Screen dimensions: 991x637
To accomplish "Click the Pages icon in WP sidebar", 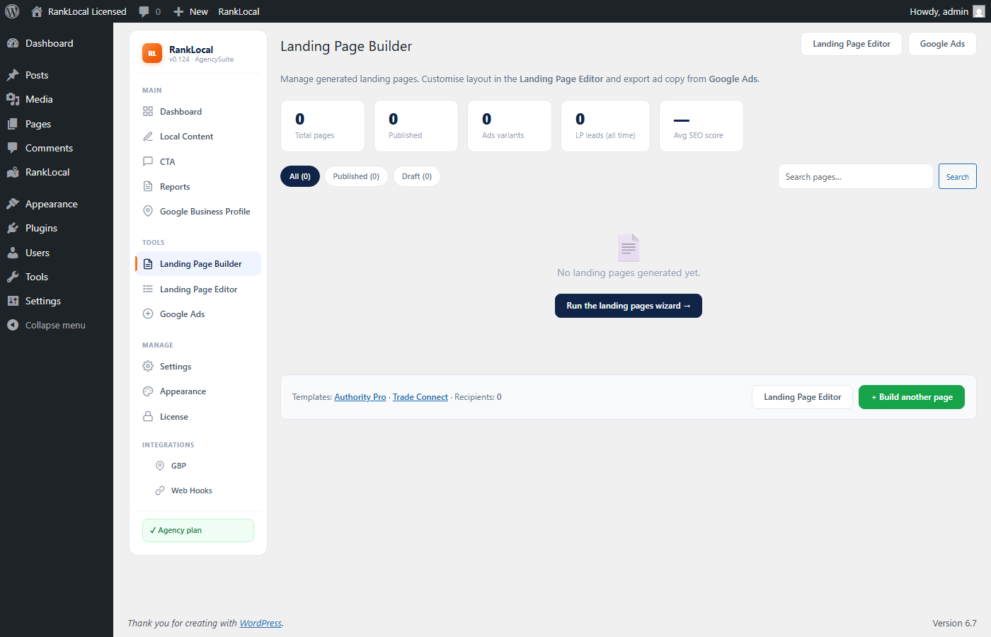I will coord(13,124).
